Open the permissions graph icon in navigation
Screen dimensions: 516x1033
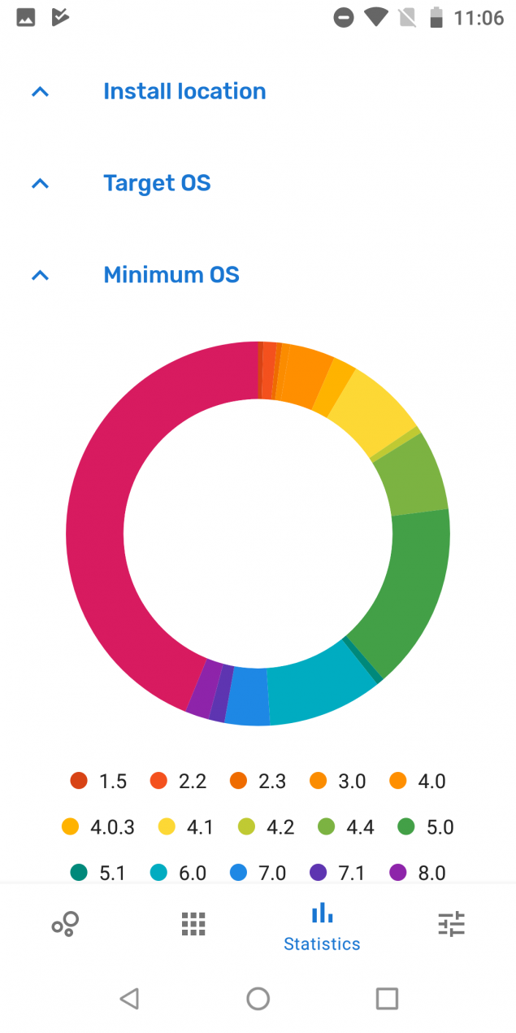(64, 923)
